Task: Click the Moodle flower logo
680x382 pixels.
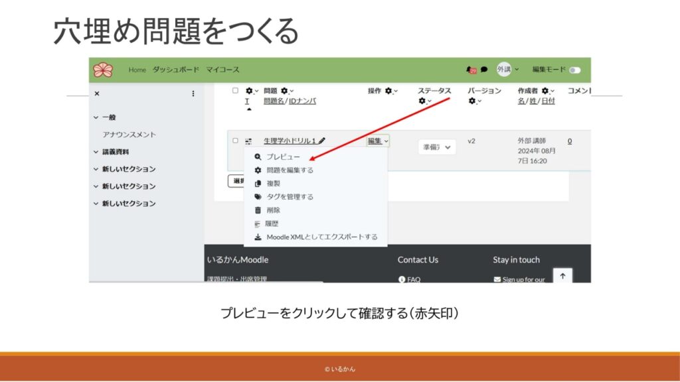Action: click(103, 70)
